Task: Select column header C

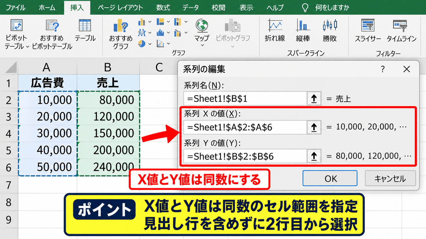Action: [159, 68]
